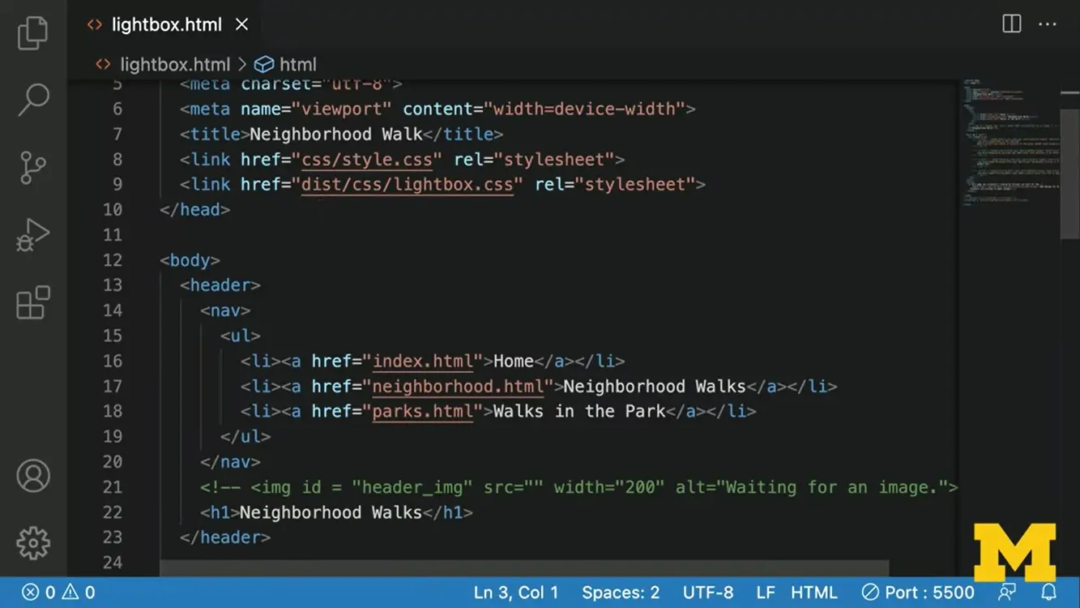This screenshot has width=1080, height=608.
Task: Follow the parks.html href link
Action: click(422, 411)
